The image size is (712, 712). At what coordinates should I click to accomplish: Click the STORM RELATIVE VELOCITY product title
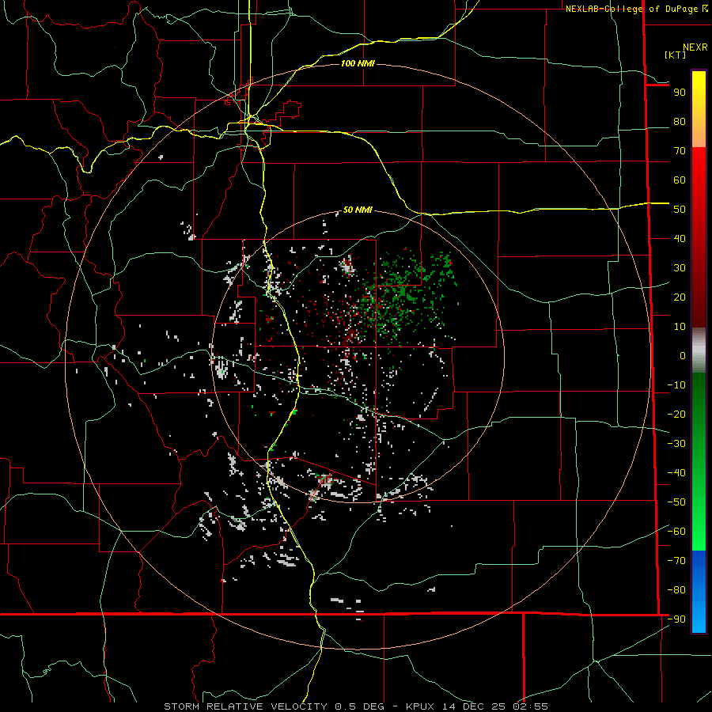pos(245,706)
